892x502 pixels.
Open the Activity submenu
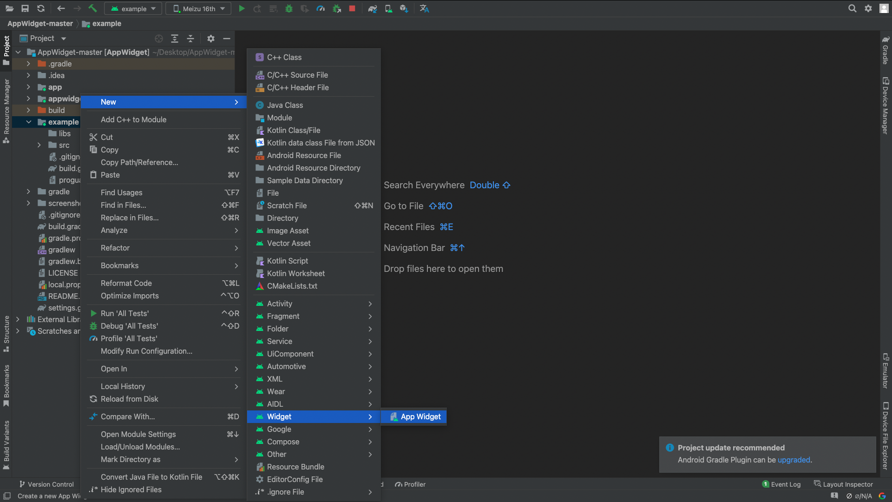click(314, 304)
